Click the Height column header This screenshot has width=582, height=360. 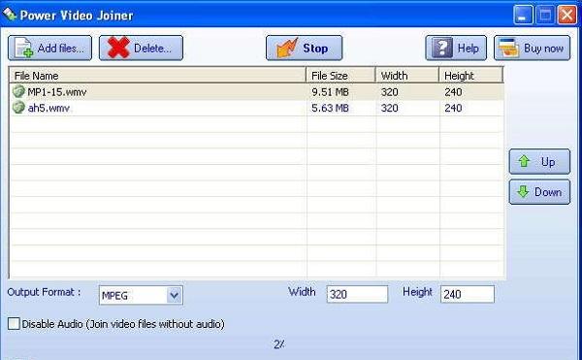471,76
